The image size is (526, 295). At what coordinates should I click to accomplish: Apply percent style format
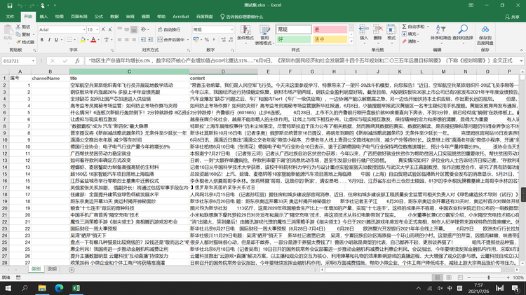[207, 39]
